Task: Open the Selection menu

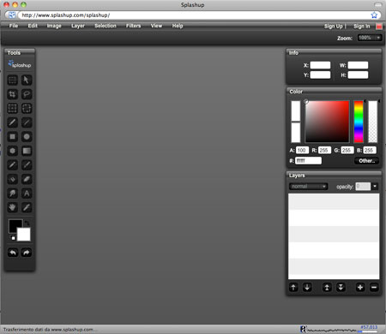Action: (x=106, y=26)
